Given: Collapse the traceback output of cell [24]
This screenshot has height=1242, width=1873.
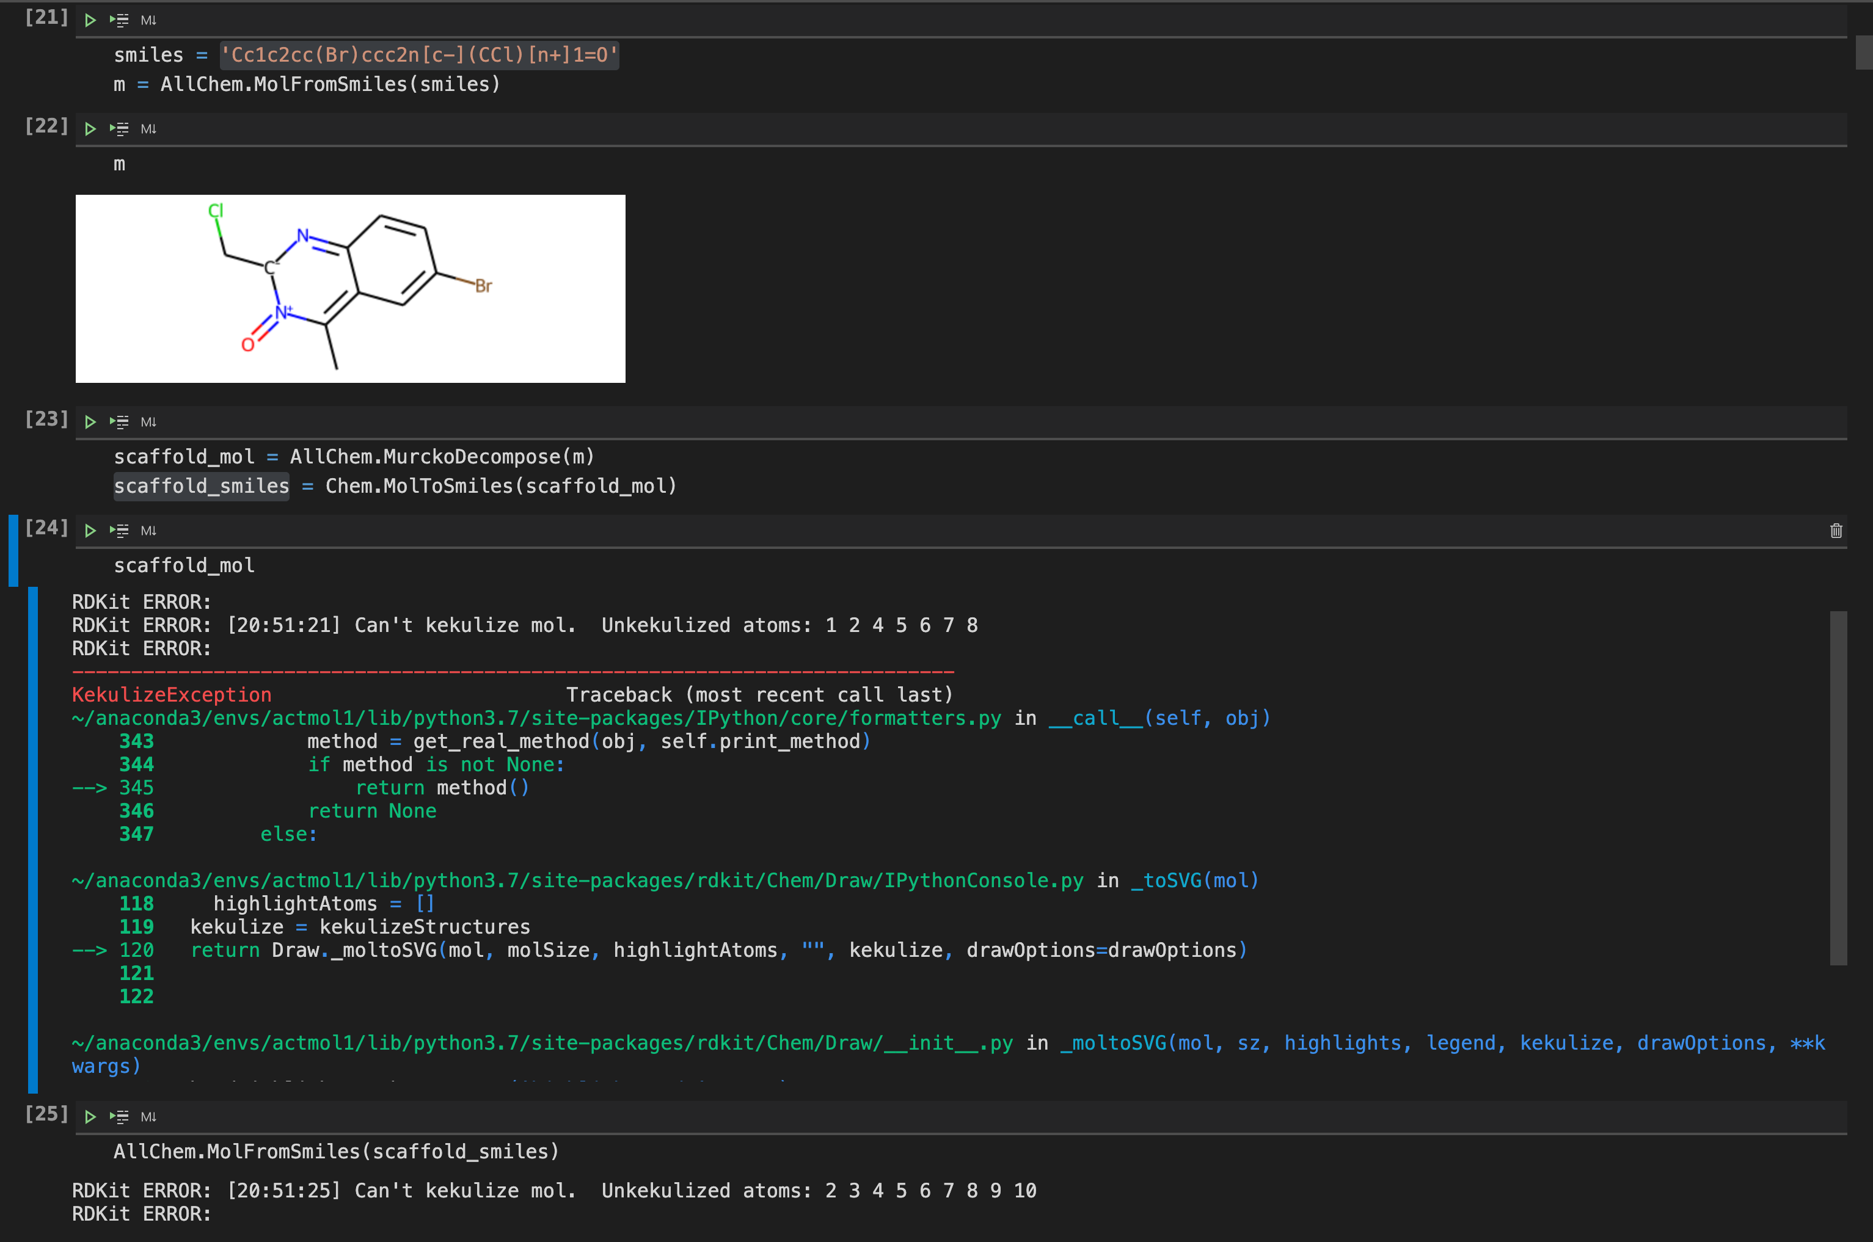Looking at the screenshot, I should click(32, 840).
